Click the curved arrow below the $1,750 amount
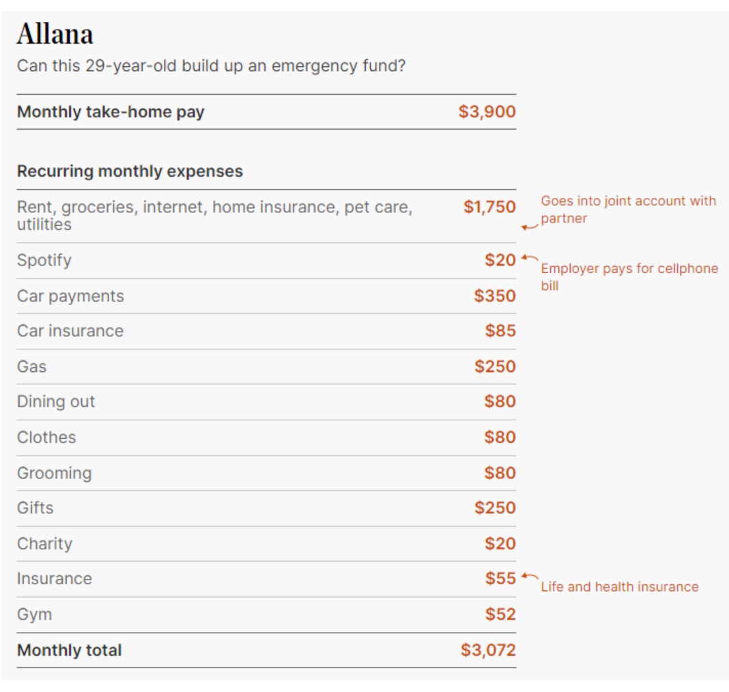The width and height of the screenshot is (729, 692). [x=529, y=227]
